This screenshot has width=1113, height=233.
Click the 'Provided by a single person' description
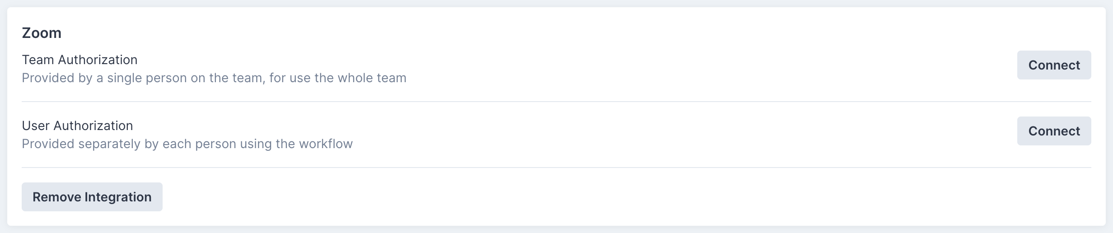pos(214,78)
